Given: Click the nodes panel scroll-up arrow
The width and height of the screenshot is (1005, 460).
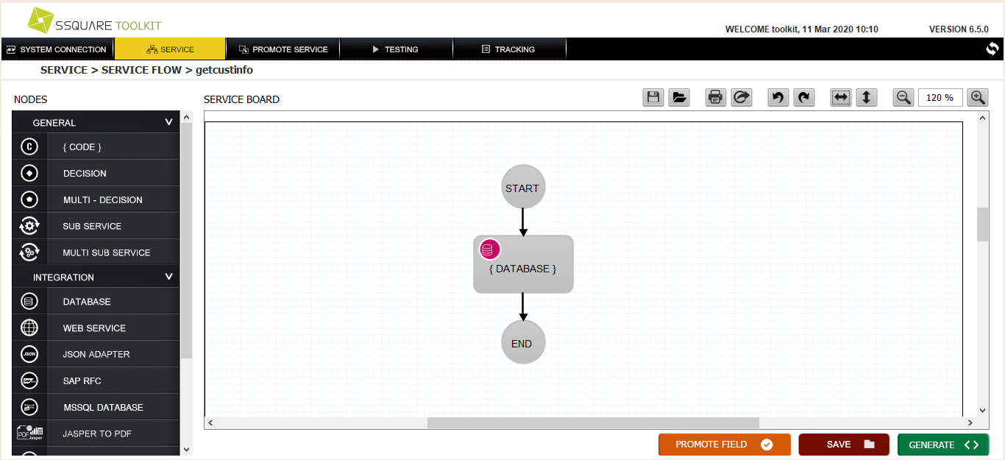Looking at the screenshot, I should pos(185,116).
